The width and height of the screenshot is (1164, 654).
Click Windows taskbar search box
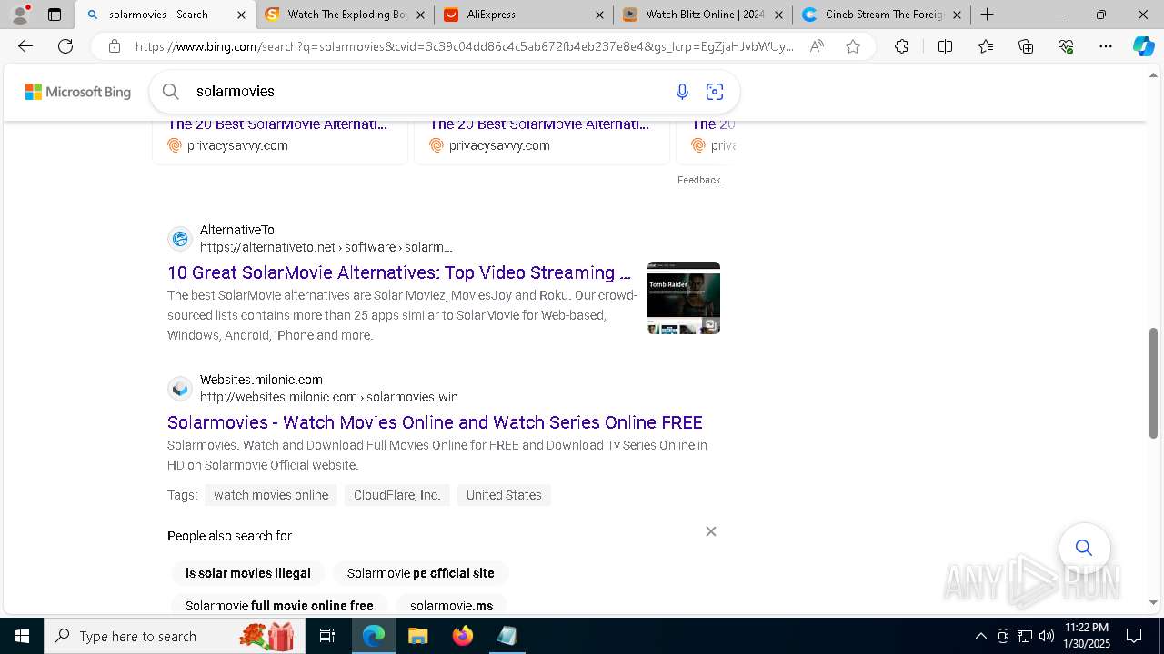[x=174, y=636]
